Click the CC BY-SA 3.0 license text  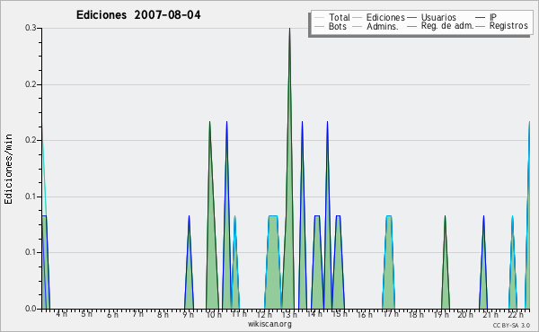click(x=511, y=325)
